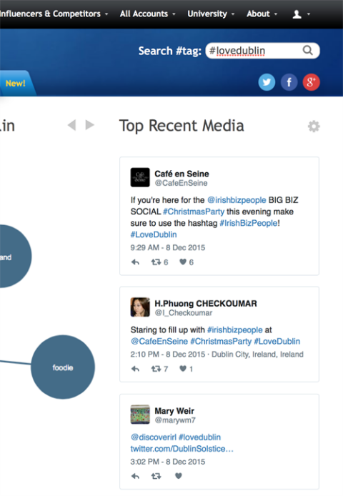Open the user profile dropdown
343x496 pixels.
click(302, 14)
